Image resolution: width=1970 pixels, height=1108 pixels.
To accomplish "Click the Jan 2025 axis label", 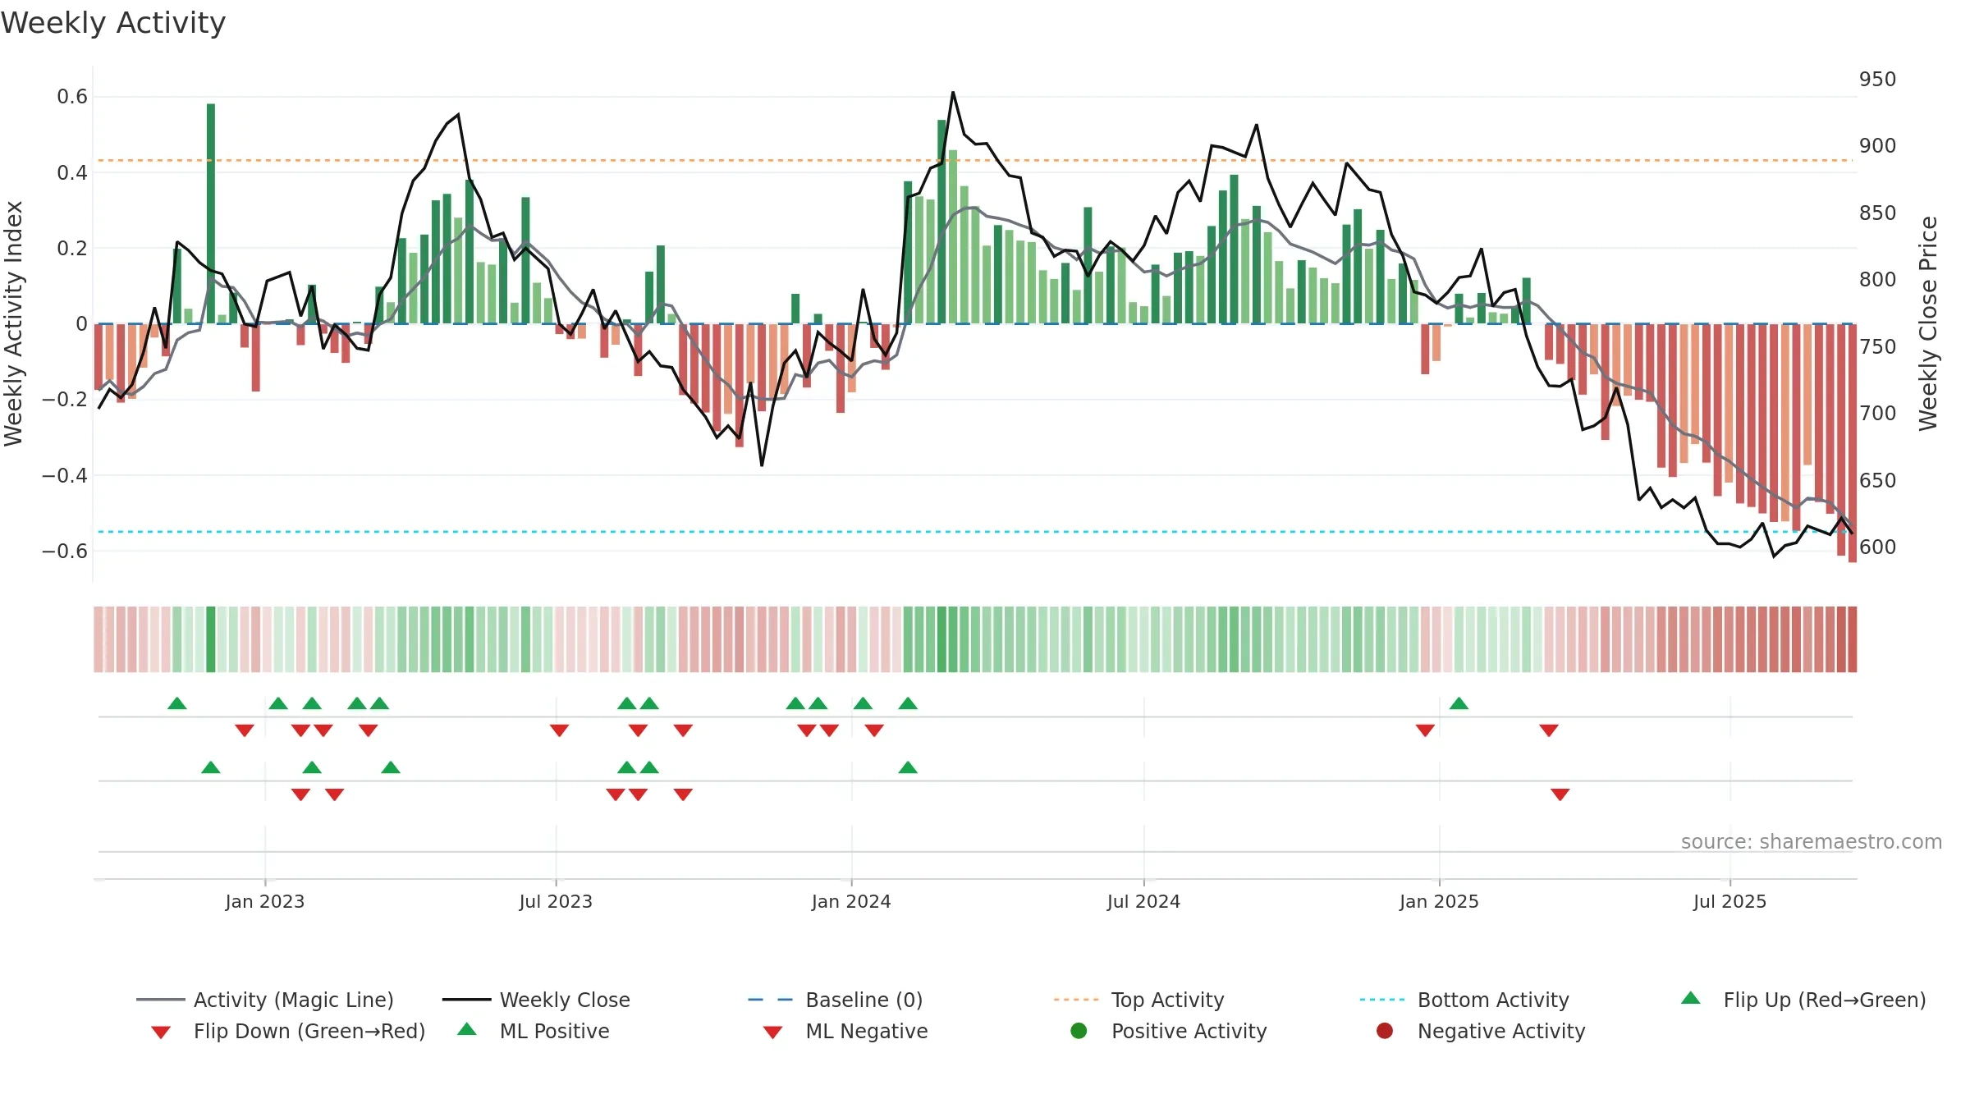I will (1439, 901).
